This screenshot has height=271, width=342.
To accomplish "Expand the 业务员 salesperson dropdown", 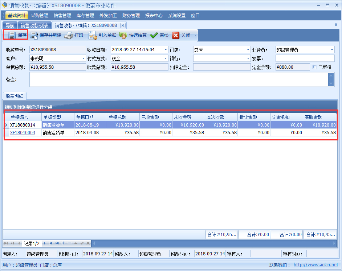I will [332, 50].
